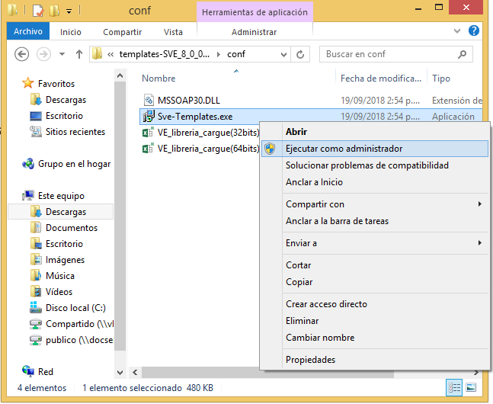Screen dimensions: 493x404
Task: Click the Forward navigation arrow
Action: (x=43, y=54)
